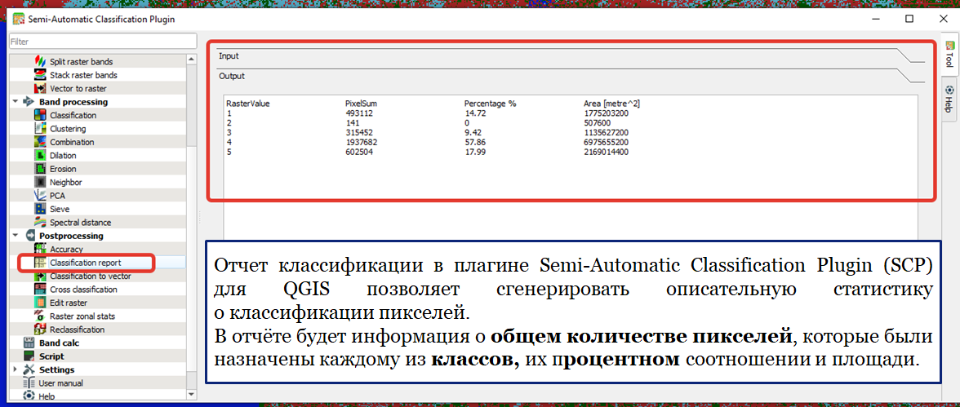Click the area value 2169014400
The image size is (960, 407).
[606, 152]
